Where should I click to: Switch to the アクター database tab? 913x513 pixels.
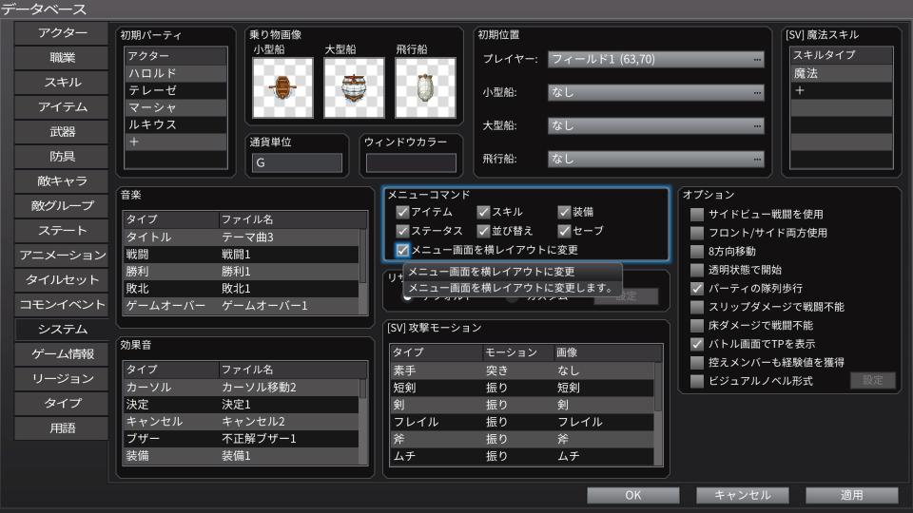point(63,33)
